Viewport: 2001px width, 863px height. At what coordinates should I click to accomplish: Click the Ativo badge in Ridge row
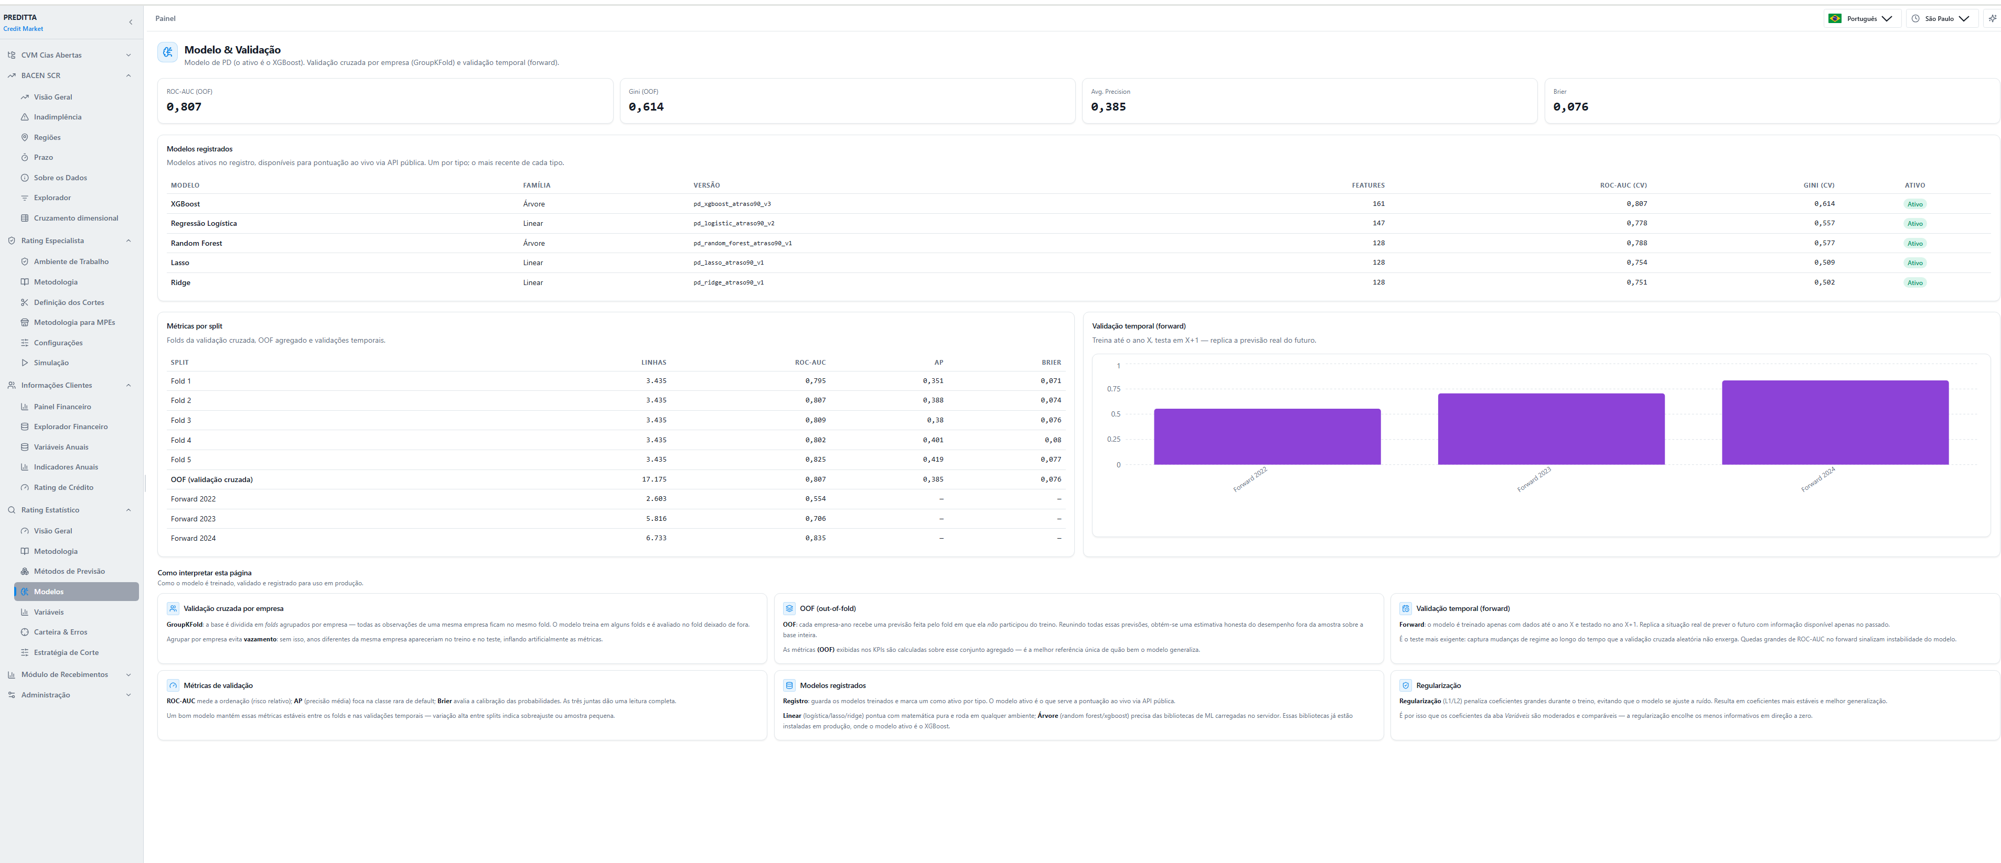coord(1915,282)
